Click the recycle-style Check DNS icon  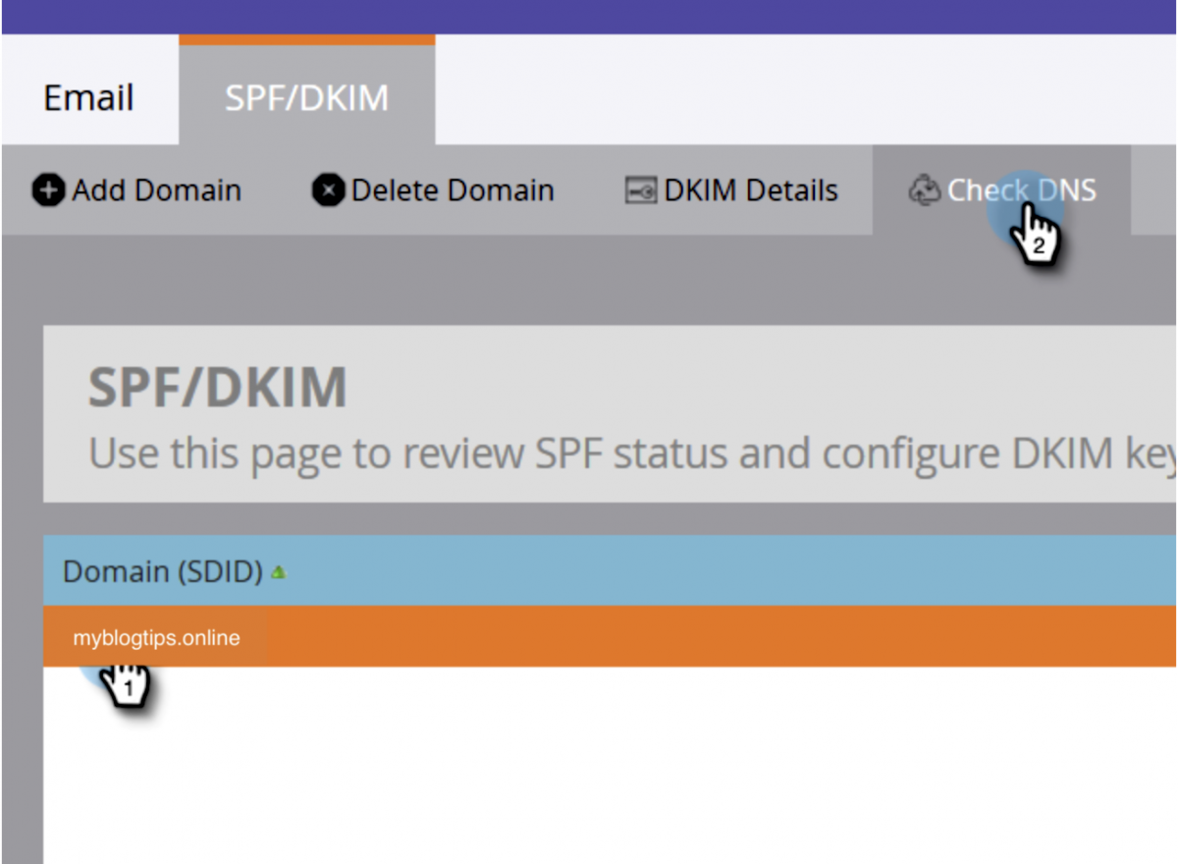924,189
